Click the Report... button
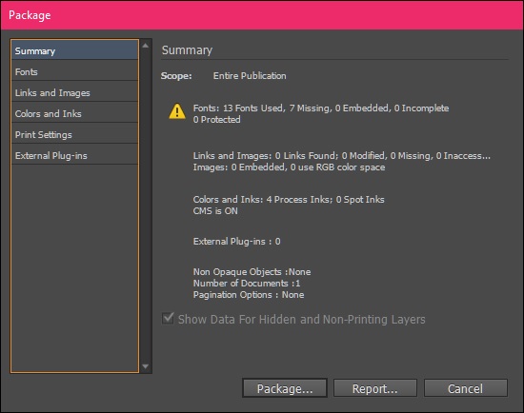 click(375, 388)
